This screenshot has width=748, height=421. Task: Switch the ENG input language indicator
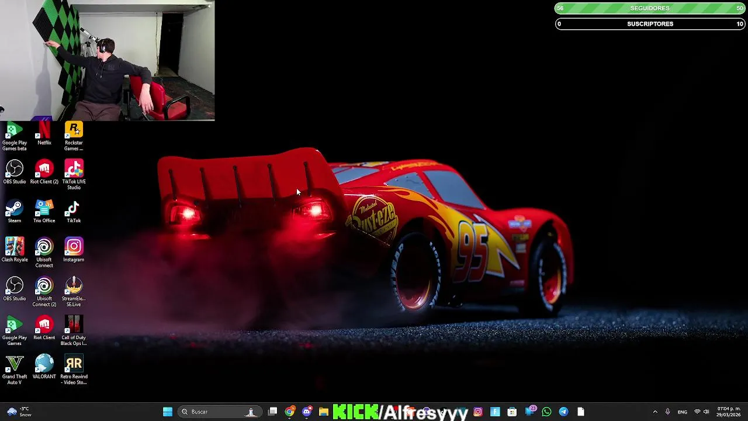pyautogui.click(x=683, y=412)
